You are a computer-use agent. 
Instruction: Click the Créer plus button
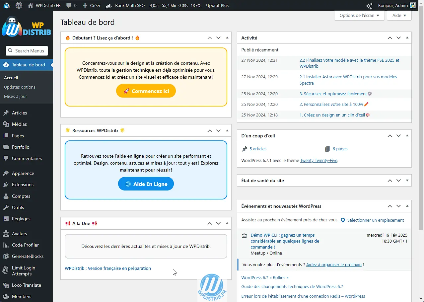[x=91, y=5]
